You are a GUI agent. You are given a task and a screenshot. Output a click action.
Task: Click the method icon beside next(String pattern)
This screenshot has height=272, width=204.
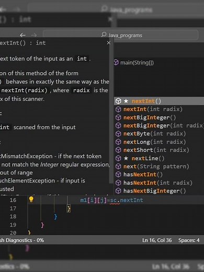[x=118, y=166]
